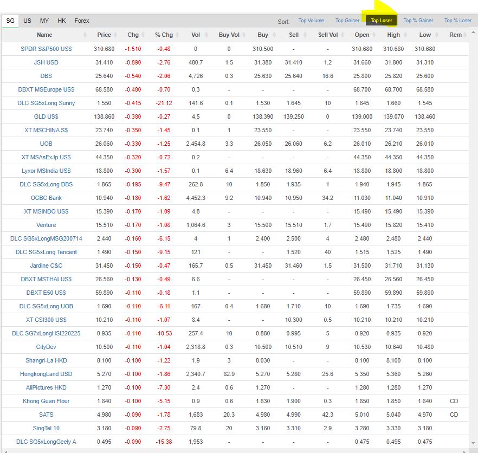Open JSH USD stock link
This screenshot has width=478, height=453.
pos(46,62)
